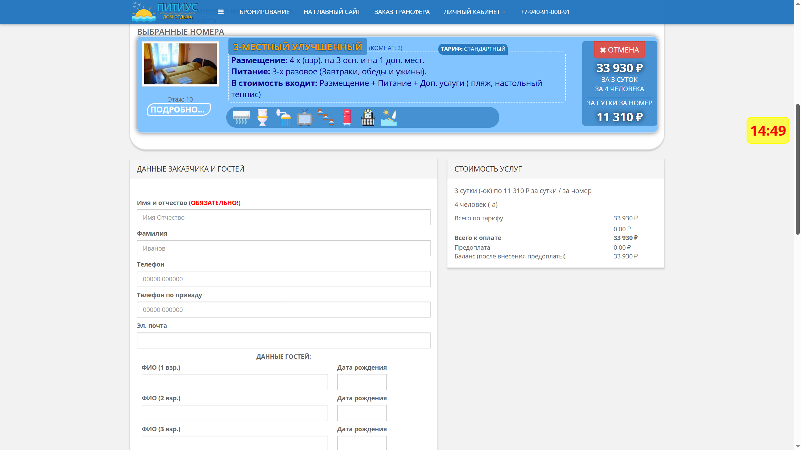Click the Всего по тарифу row
The image size is (801, 450).
(546, 218)
